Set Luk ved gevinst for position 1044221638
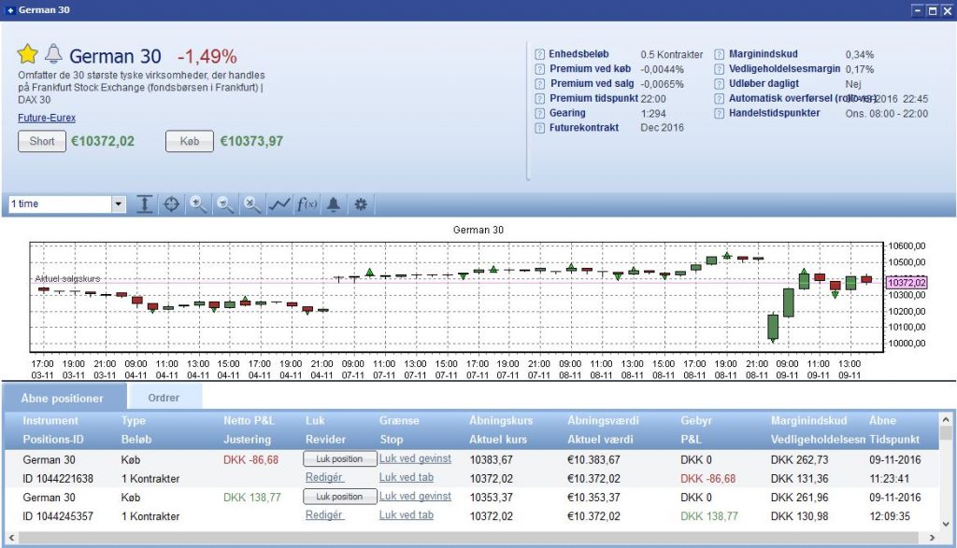Viewport: 957px width, 548px height. pos(415,458)
